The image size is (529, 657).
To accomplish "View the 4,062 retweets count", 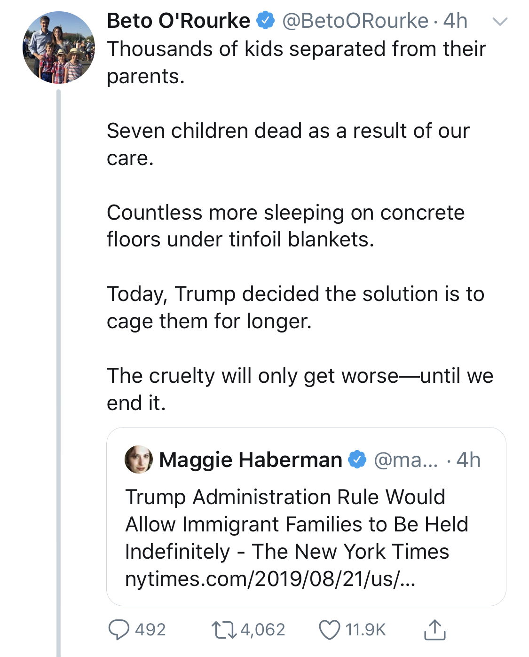I will pos(263,630).
